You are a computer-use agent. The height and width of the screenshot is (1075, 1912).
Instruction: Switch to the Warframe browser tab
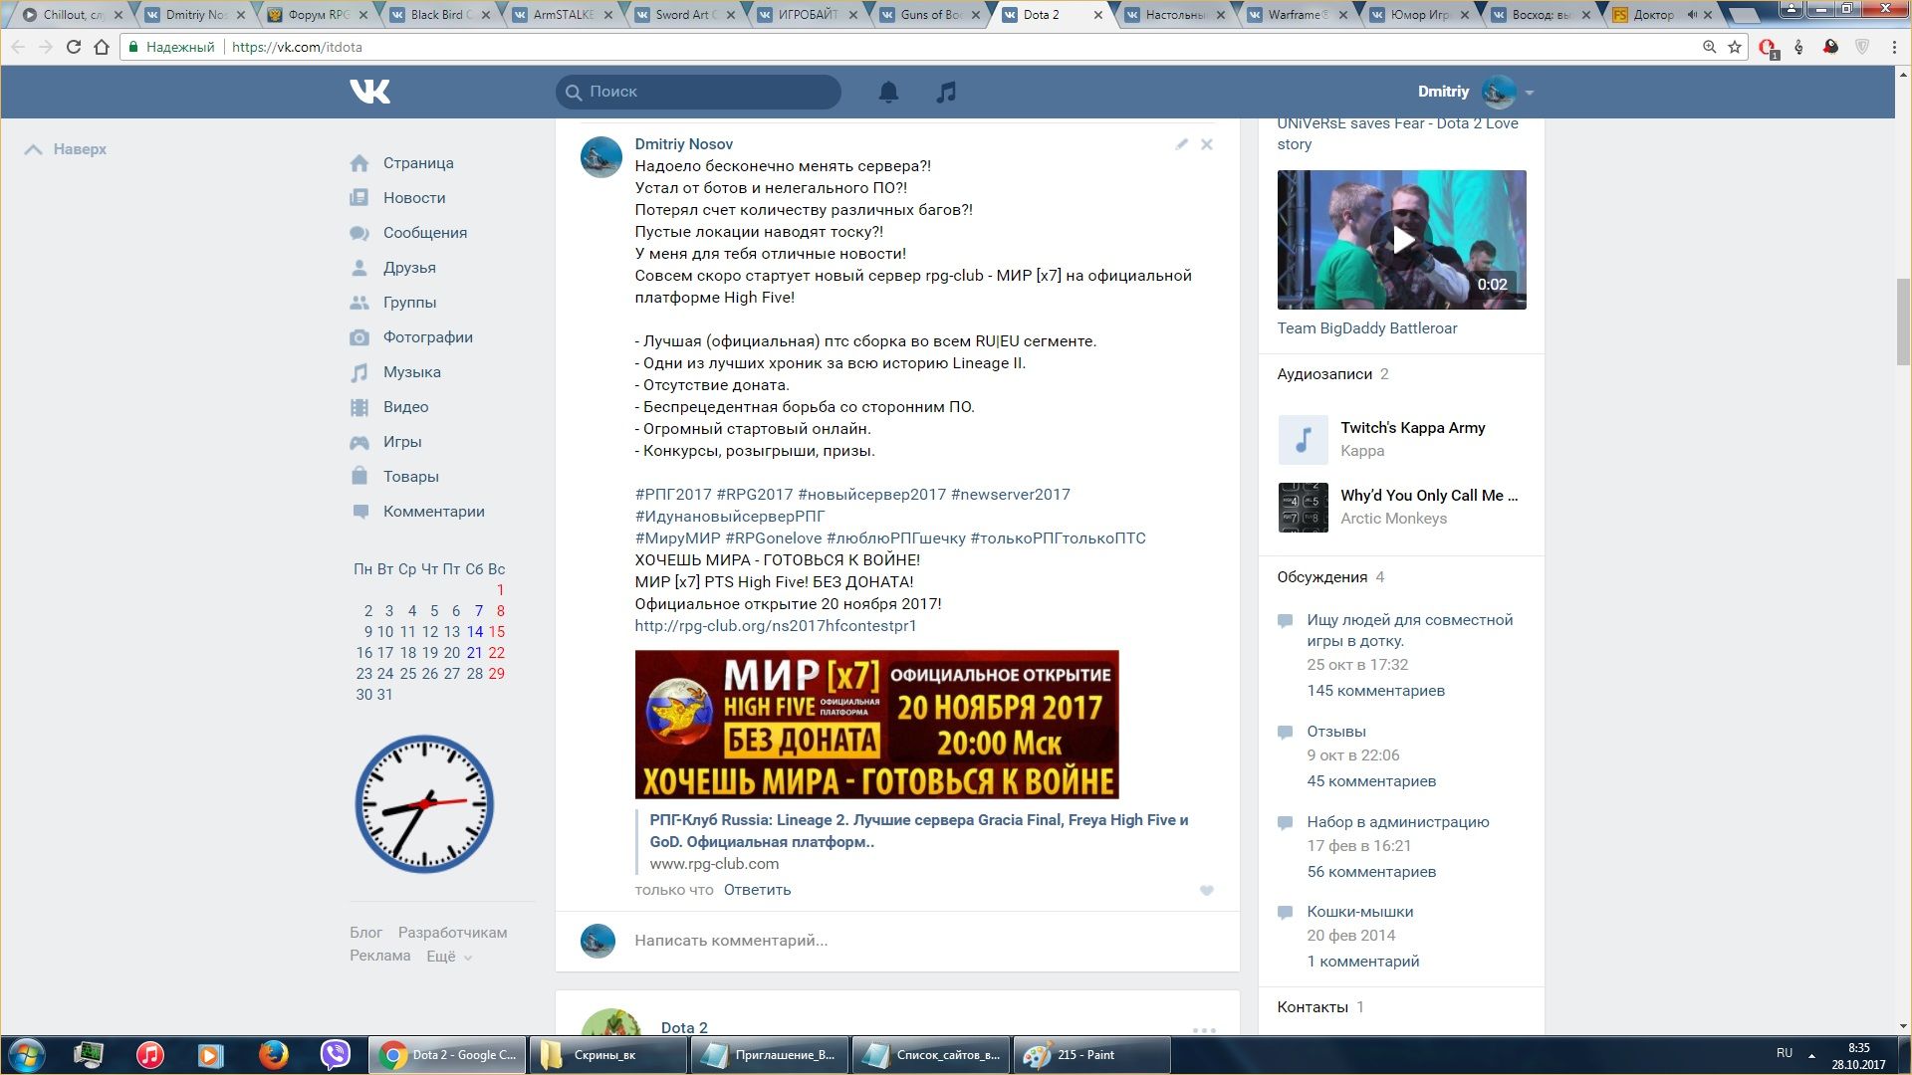[1297, 15]
